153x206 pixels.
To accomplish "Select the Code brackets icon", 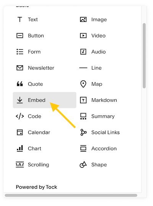I will coord(20,116).
